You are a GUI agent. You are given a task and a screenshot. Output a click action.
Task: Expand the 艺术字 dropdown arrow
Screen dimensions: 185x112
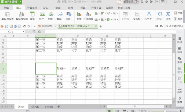point(153,19)
